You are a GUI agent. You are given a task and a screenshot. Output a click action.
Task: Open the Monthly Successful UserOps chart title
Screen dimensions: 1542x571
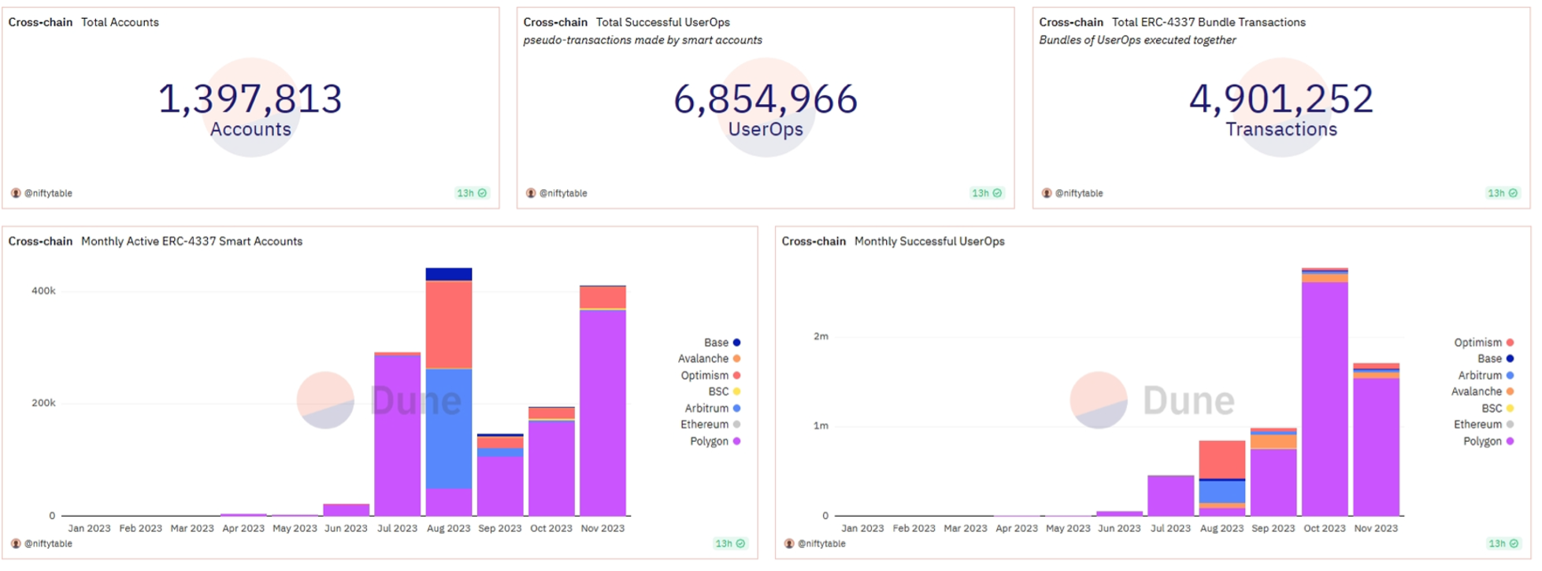[929, 241]
